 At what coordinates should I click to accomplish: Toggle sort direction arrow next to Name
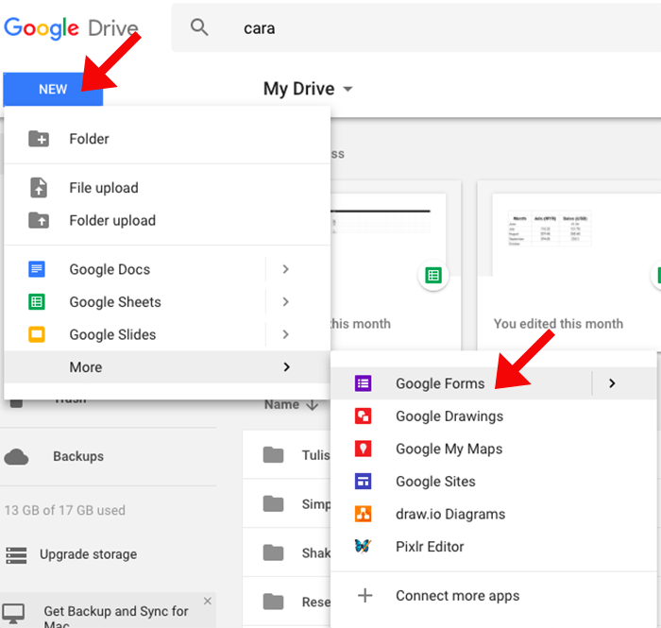tap(313, 405)
